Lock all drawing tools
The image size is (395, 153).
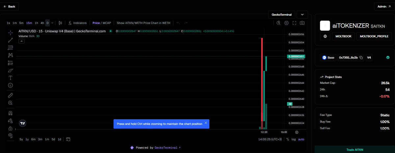point(11,128)
